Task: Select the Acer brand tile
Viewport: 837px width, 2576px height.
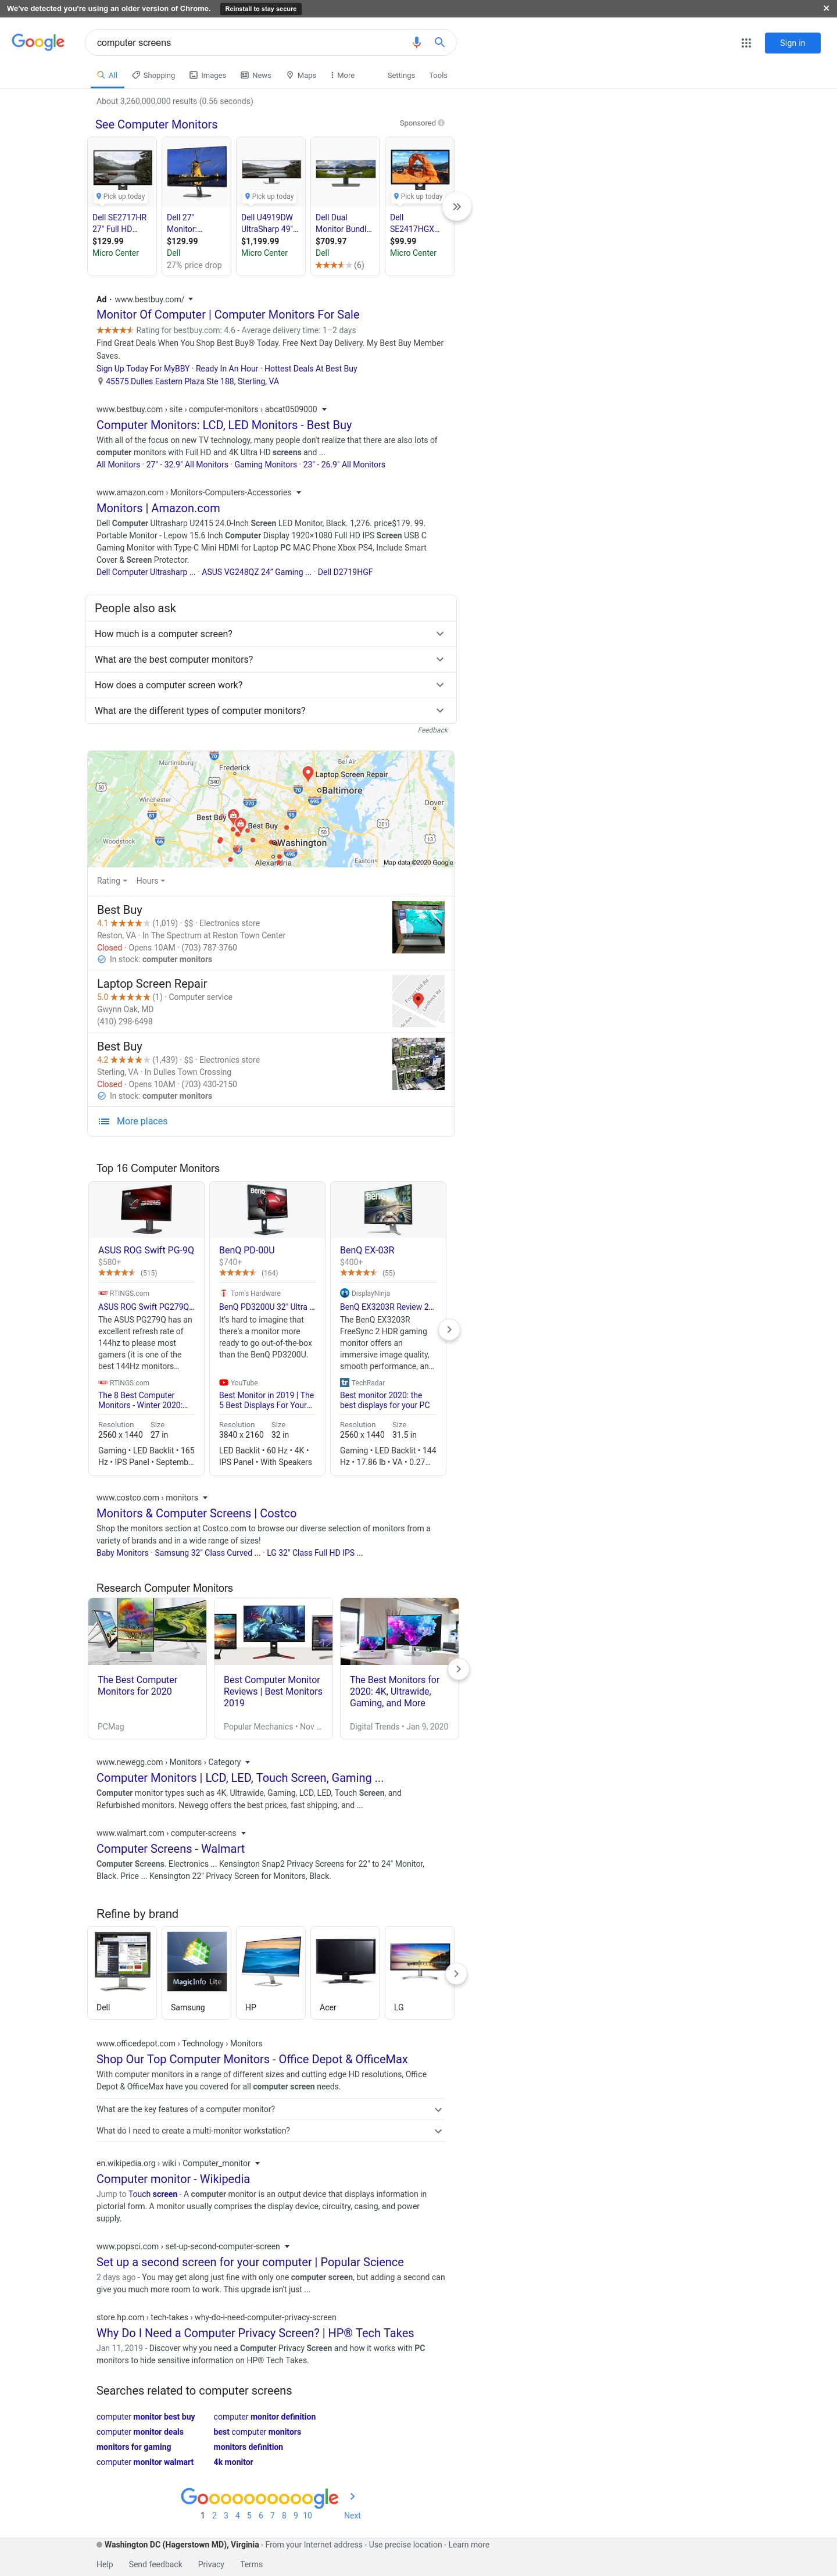Action: (x=345, y=1972)
